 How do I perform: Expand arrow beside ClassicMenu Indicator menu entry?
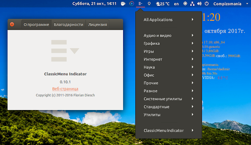tap(193, 130)
